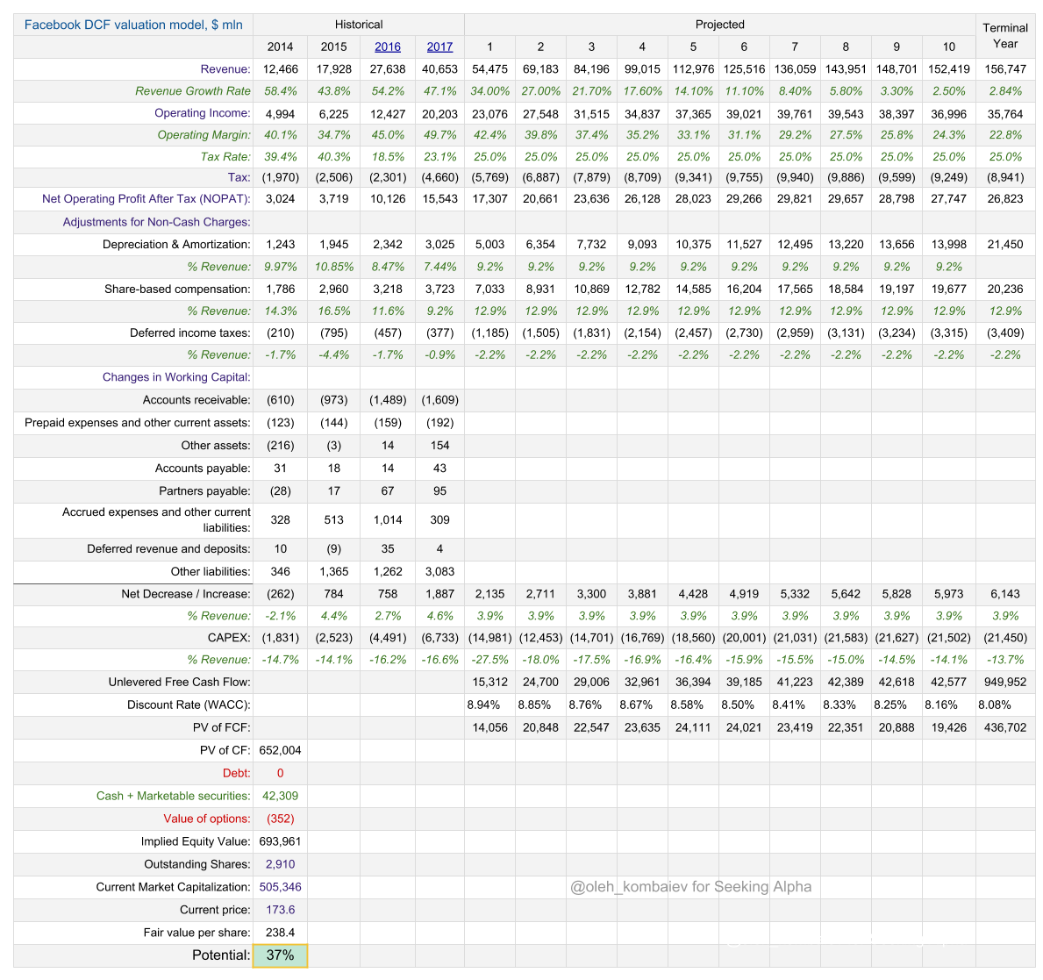The height and width of the screenshot is (980, 1043).
Task: Select year 7 operating income 39,761
Action: [x=795, y=114]
